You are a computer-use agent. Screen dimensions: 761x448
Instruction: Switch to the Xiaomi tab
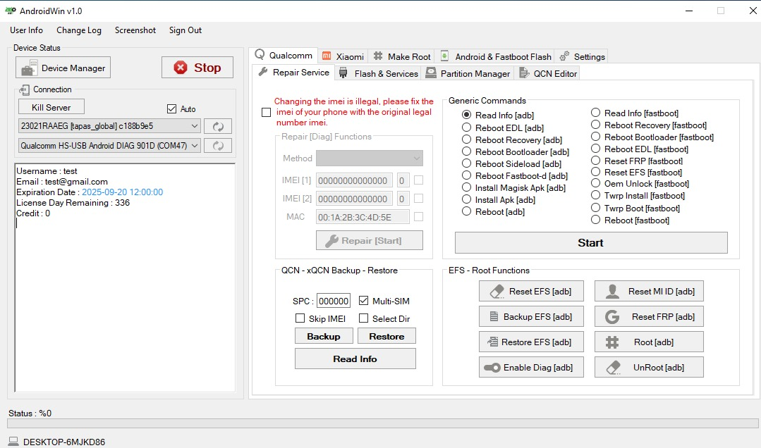(x=343, y=56)
